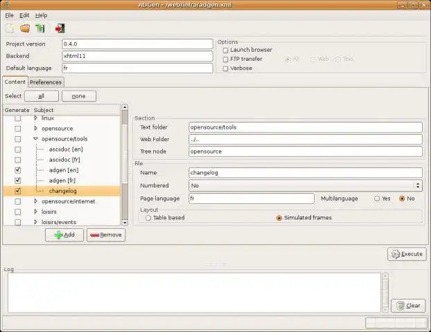Click the Project version input field
Screen dimensions: 431x332
coord(137,44)
